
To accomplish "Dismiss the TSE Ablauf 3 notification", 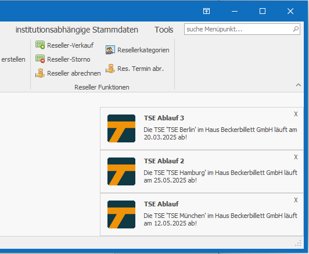I will tap(296, 114).
